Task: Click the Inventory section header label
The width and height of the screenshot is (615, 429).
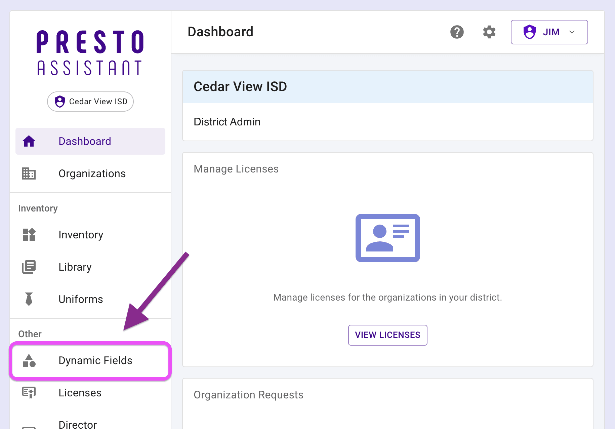Action: pyautogui.click(x=38, y=208)
